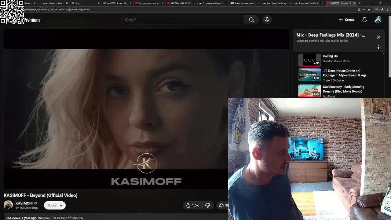Click the Swedish House Mafia channel text
The width and height of the screenshot is (391, 220).
coord(336,61)
